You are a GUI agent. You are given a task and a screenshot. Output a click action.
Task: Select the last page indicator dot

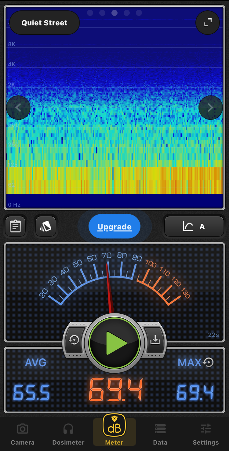[139, 13]
